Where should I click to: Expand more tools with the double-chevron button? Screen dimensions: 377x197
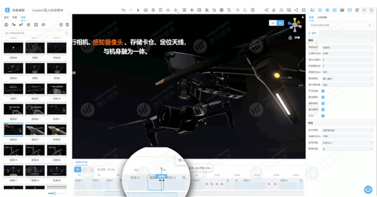[x=364, y=10]
